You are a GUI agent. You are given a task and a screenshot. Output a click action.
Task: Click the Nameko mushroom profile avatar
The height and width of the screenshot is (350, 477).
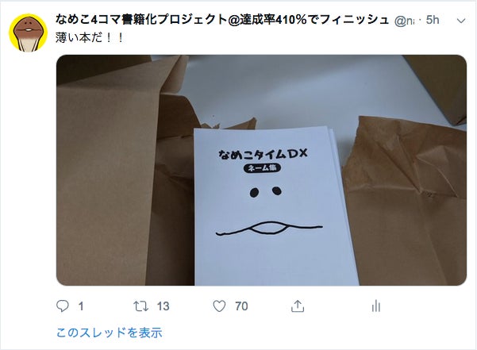[x=28, y=33]
